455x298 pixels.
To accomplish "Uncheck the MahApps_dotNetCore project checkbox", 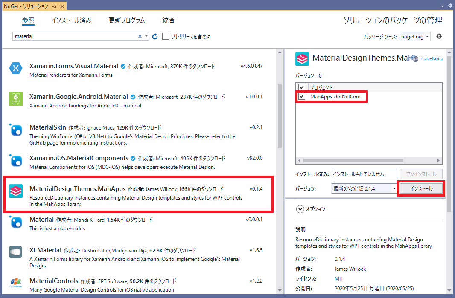I will click(302, 96).
